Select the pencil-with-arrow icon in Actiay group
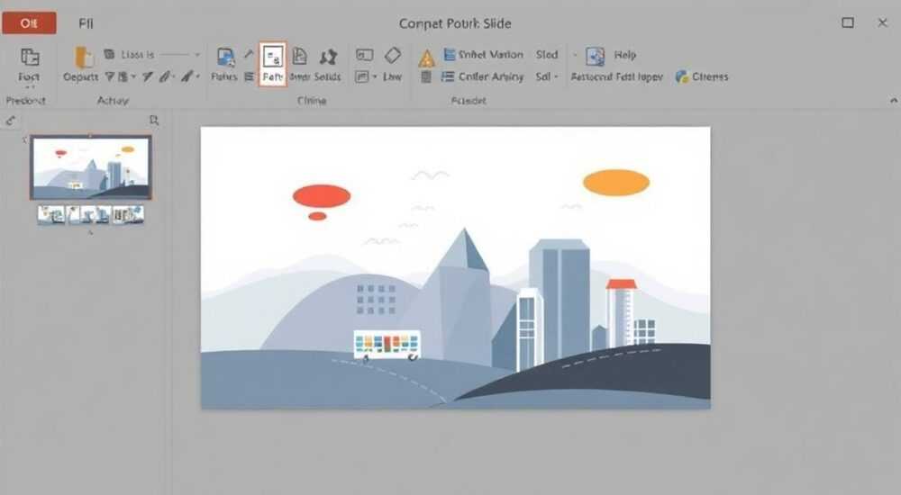The height and width of the screenshot is (495, 901). point(148,76)
